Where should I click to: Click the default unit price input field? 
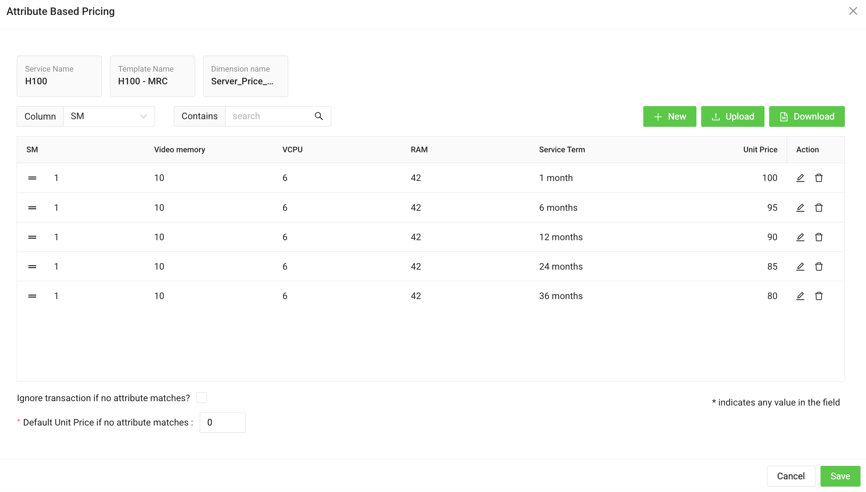(222, 422)
